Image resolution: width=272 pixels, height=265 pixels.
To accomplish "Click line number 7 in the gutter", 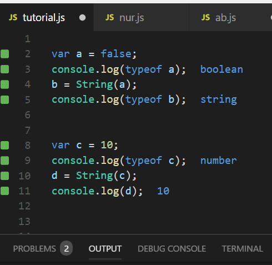I will pos(28,130).
